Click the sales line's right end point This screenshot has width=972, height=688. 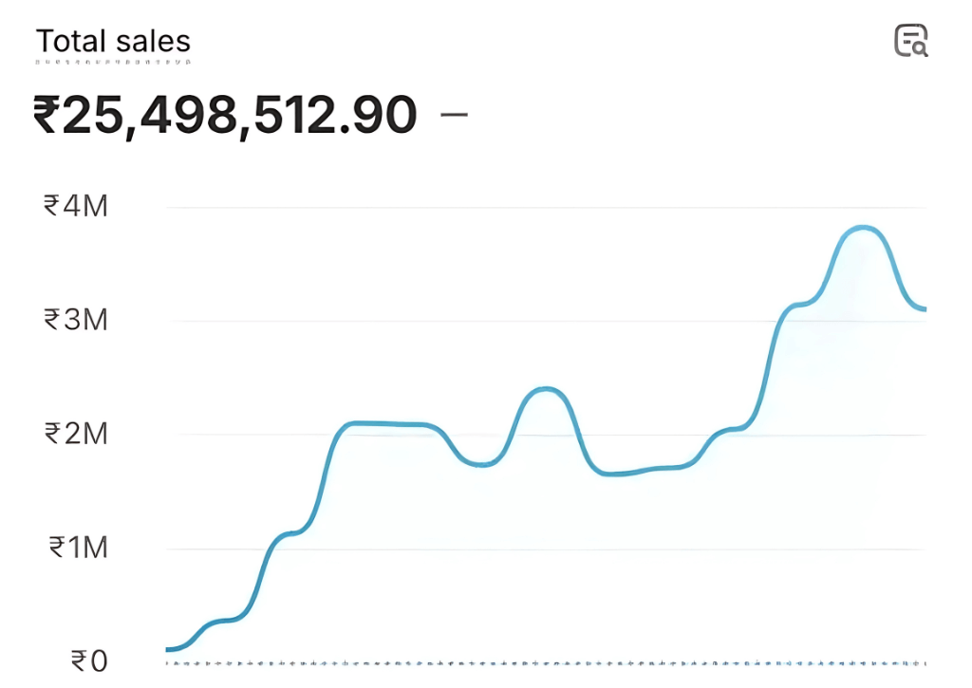click(x=924, y=309)
